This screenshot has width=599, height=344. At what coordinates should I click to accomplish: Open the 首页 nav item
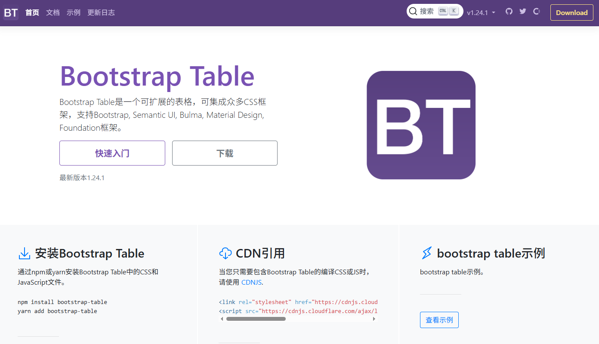[32, 12]
